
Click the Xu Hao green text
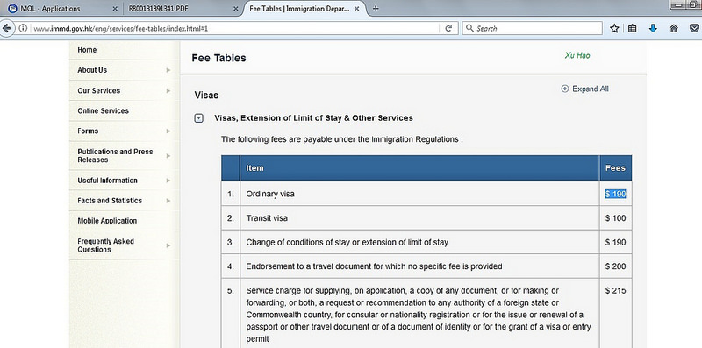coord(577,55)
